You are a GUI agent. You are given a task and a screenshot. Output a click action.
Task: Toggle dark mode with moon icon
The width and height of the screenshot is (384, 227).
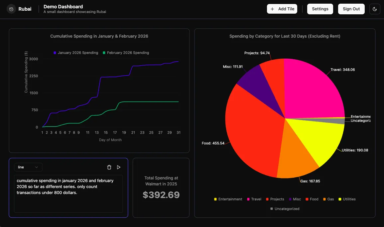tap(375, 9)
